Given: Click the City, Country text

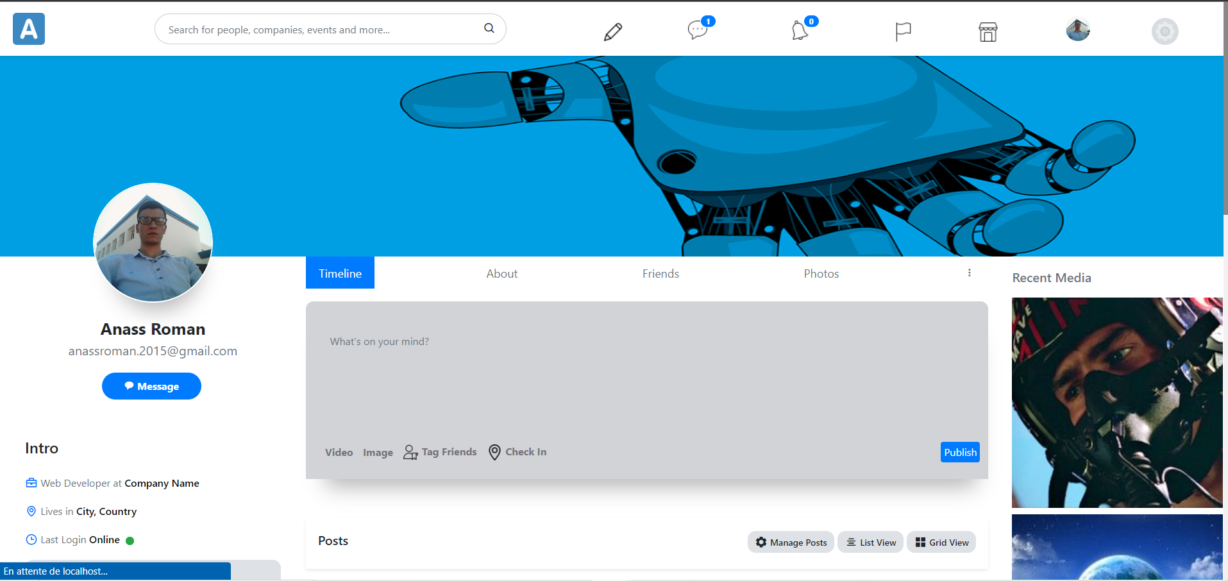Looking at the screenshot, I should click(106, 511).
